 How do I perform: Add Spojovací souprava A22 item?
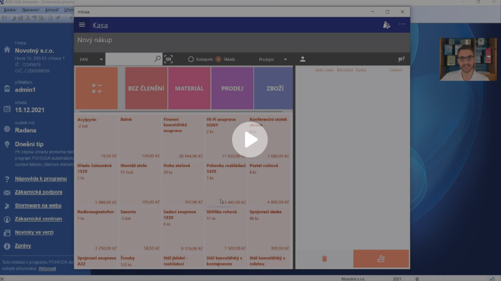(x=96, y=261)
